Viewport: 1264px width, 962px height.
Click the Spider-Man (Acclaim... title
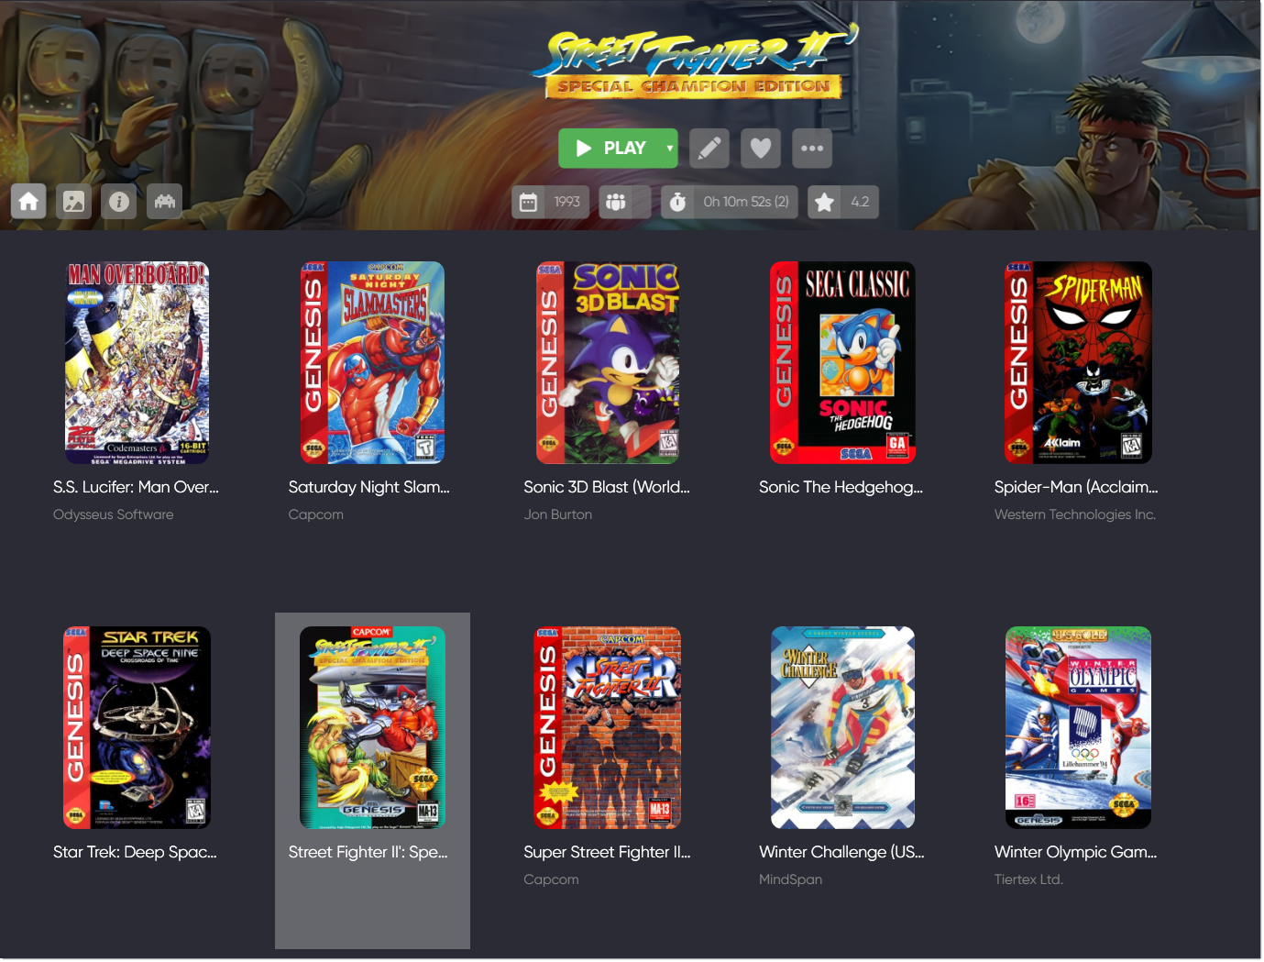click(x=1076, y=487)
